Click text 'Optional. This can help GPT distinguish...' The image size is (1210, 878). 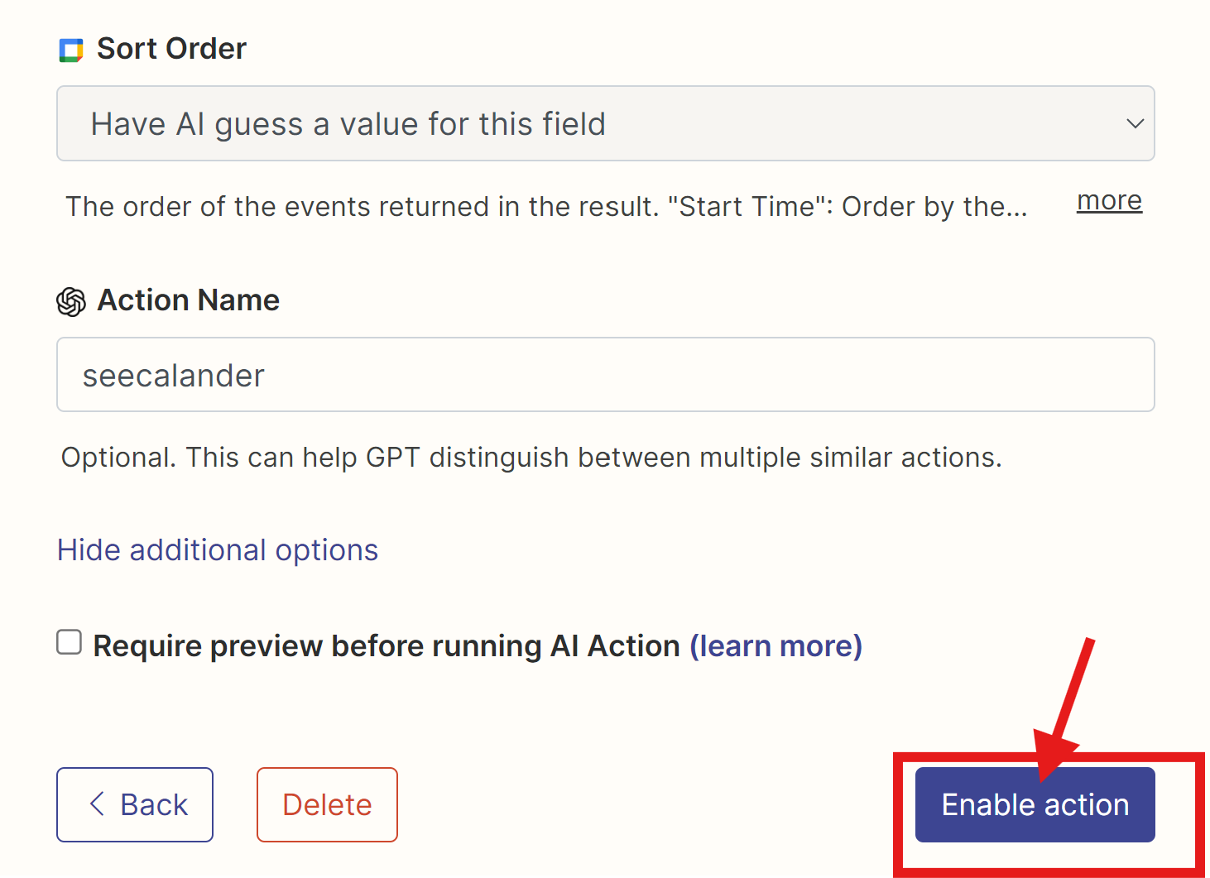click(531, 458)
